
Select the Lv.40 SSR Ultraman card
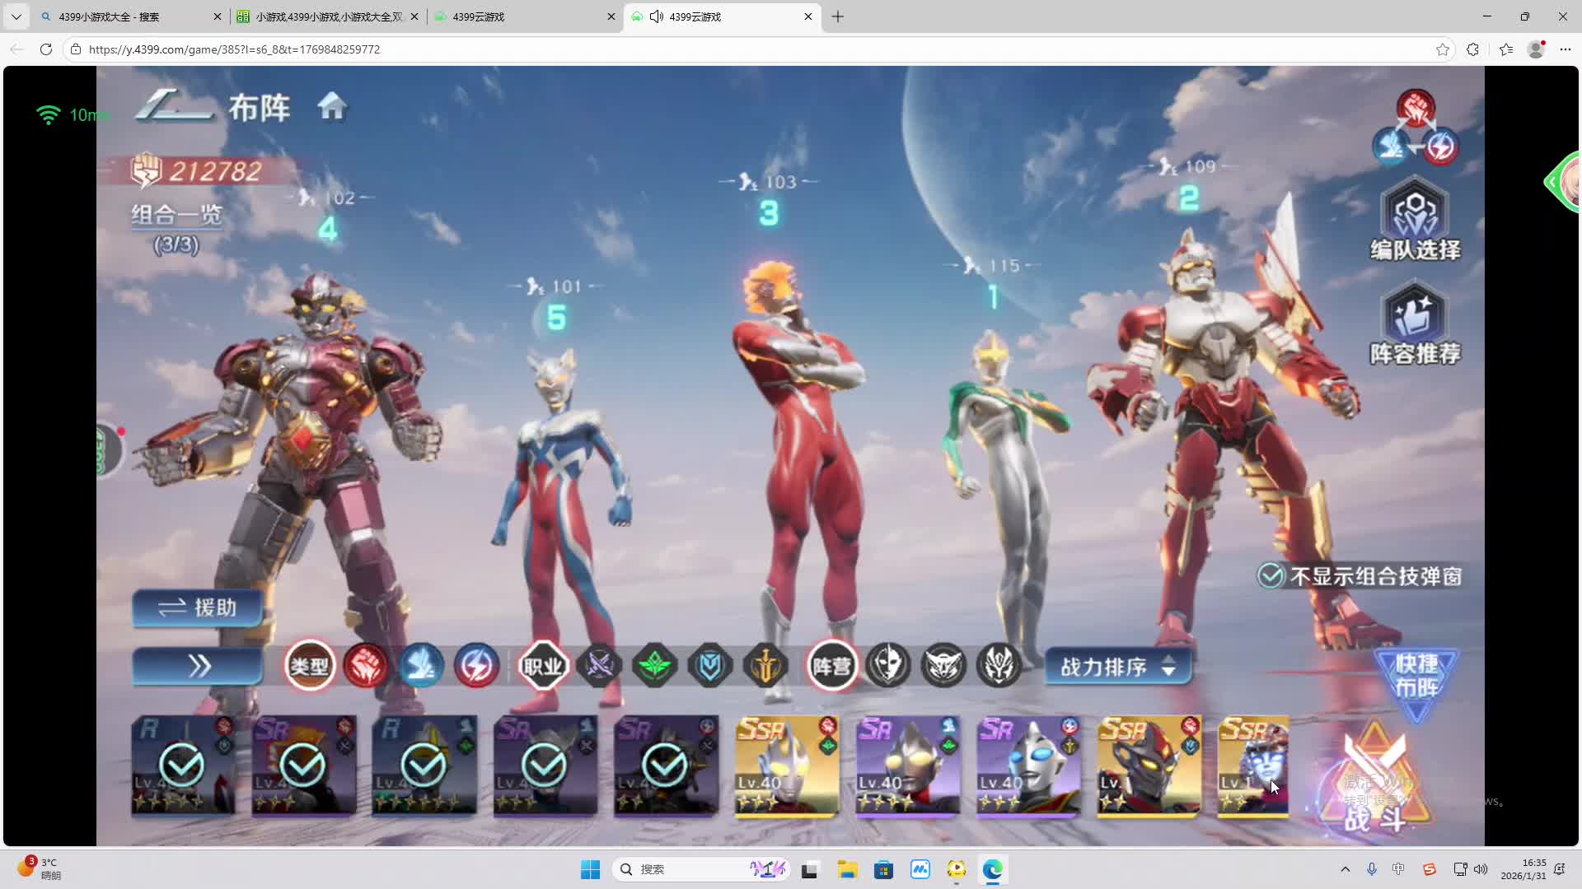786,766
